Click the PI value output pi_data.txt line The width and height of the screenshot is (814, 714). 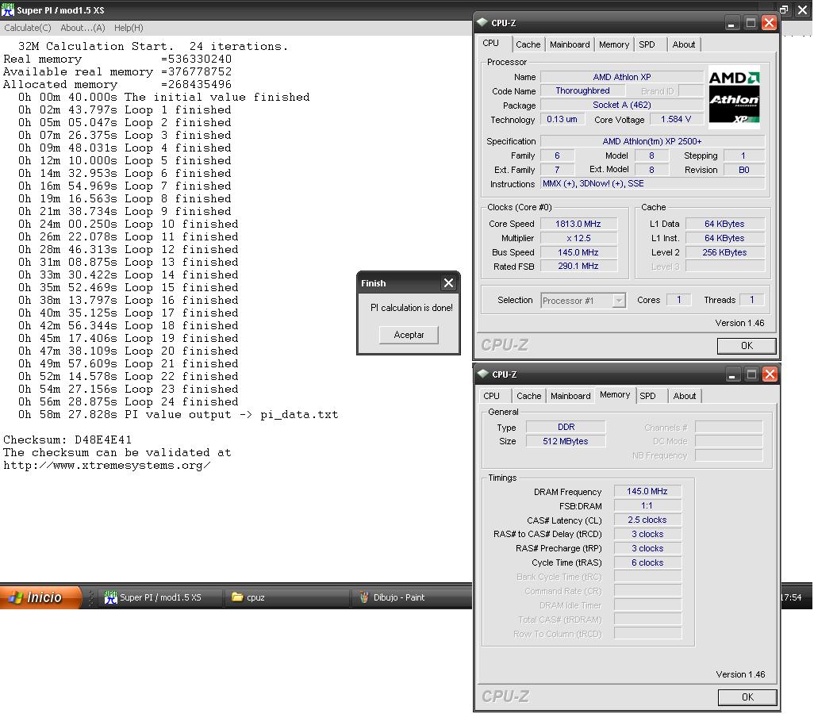[x=178, y=414]
